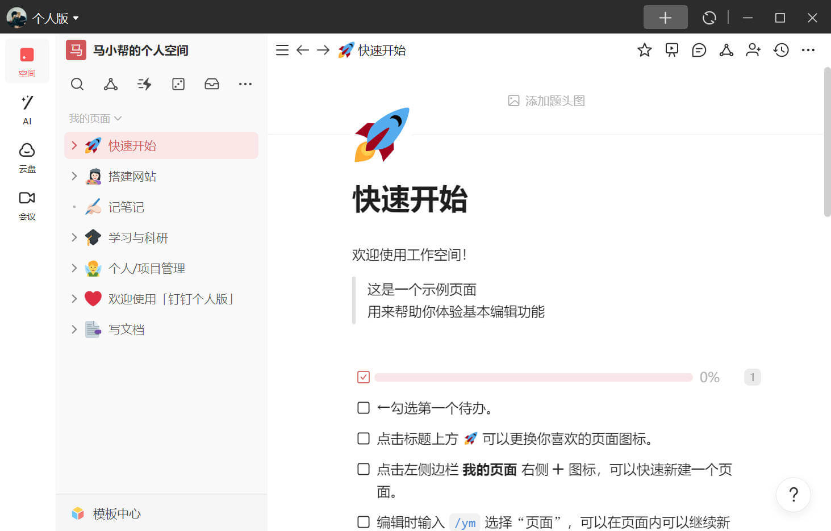This screenshot has width=831, height=531.
Task: Invite collaborators with add-person icon
Action: pyautogui.click(x=754, y=50)
